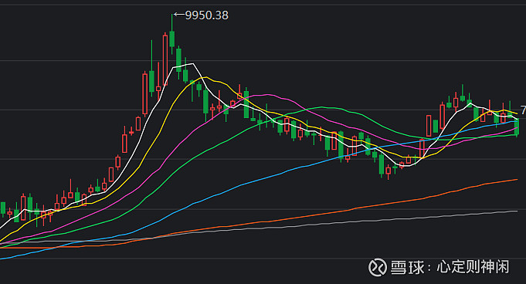Click the tall red candle of the late rebound
Screen dimensions: 526x284
pos(443,117)
